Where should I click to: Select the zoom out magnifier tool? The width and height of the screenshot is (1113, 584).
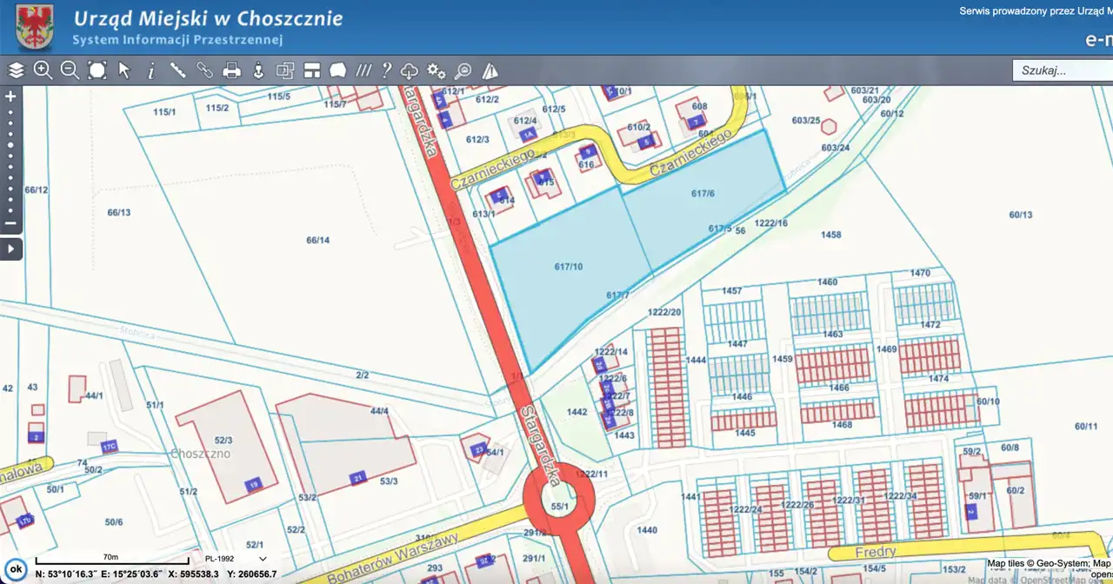70,70
